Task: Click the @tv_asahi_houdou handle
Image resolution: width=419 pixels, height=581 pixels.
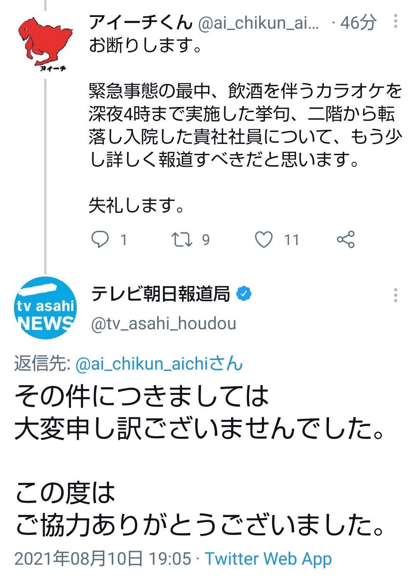Action: [x=163, y=323]
